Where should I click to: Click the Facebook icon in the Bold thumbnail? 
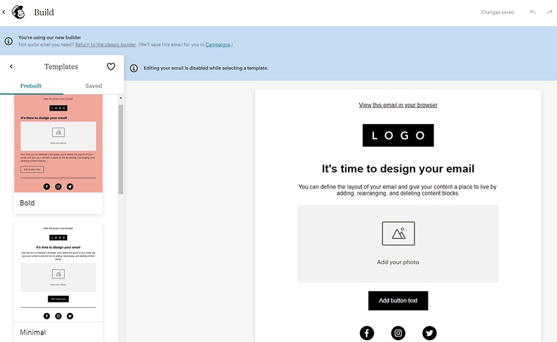tap(46, 186)
